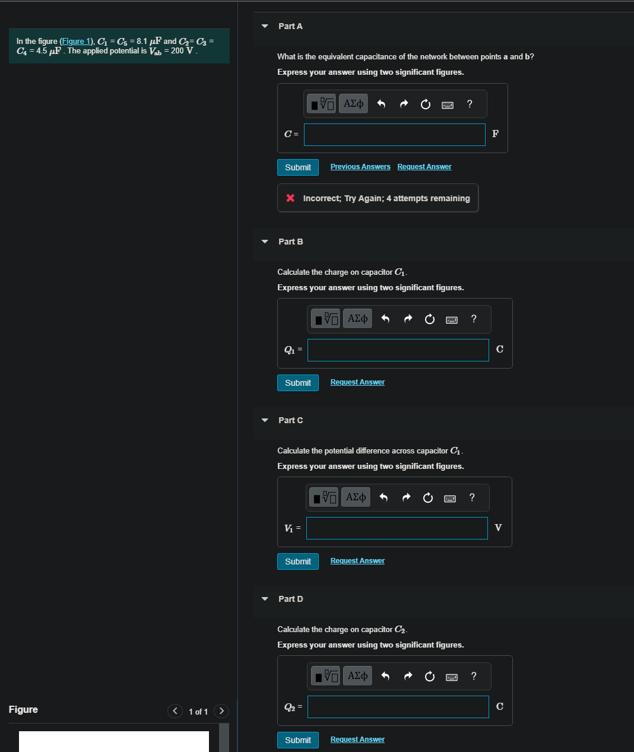Open Greek symbols palette in Part B
634x752 pixels.
(357, 319)
